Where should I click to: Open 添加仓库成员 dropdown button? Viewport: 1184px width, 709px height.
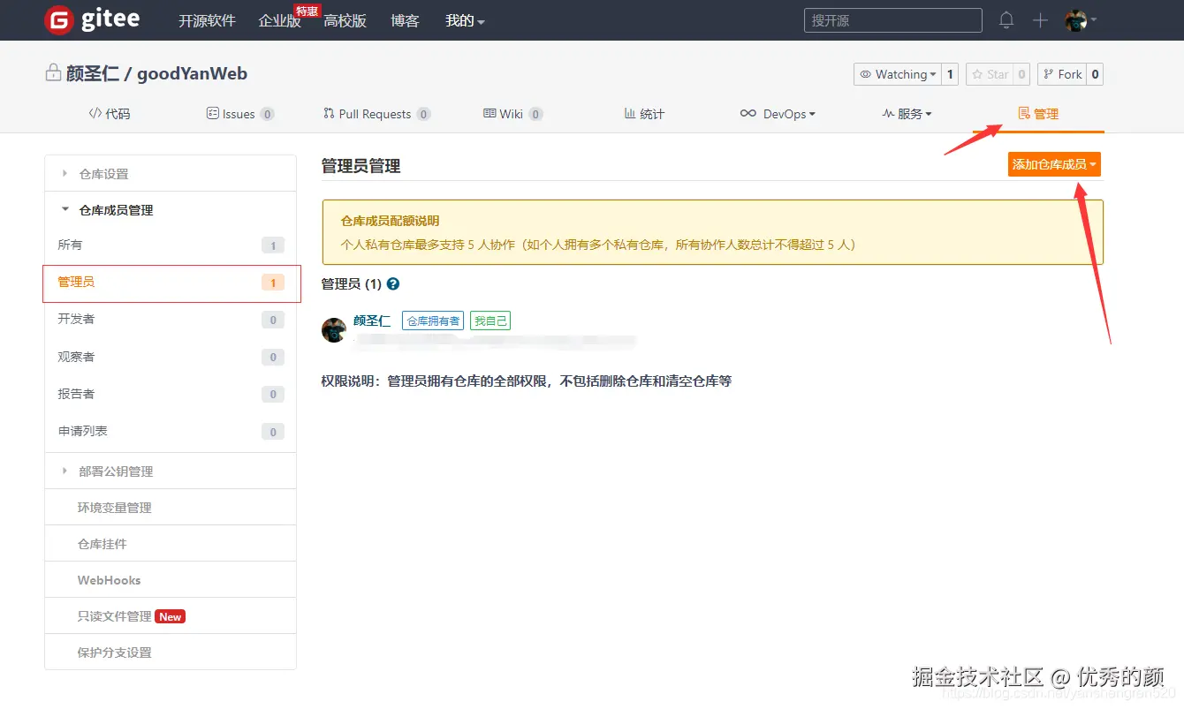coord(1054,164)
